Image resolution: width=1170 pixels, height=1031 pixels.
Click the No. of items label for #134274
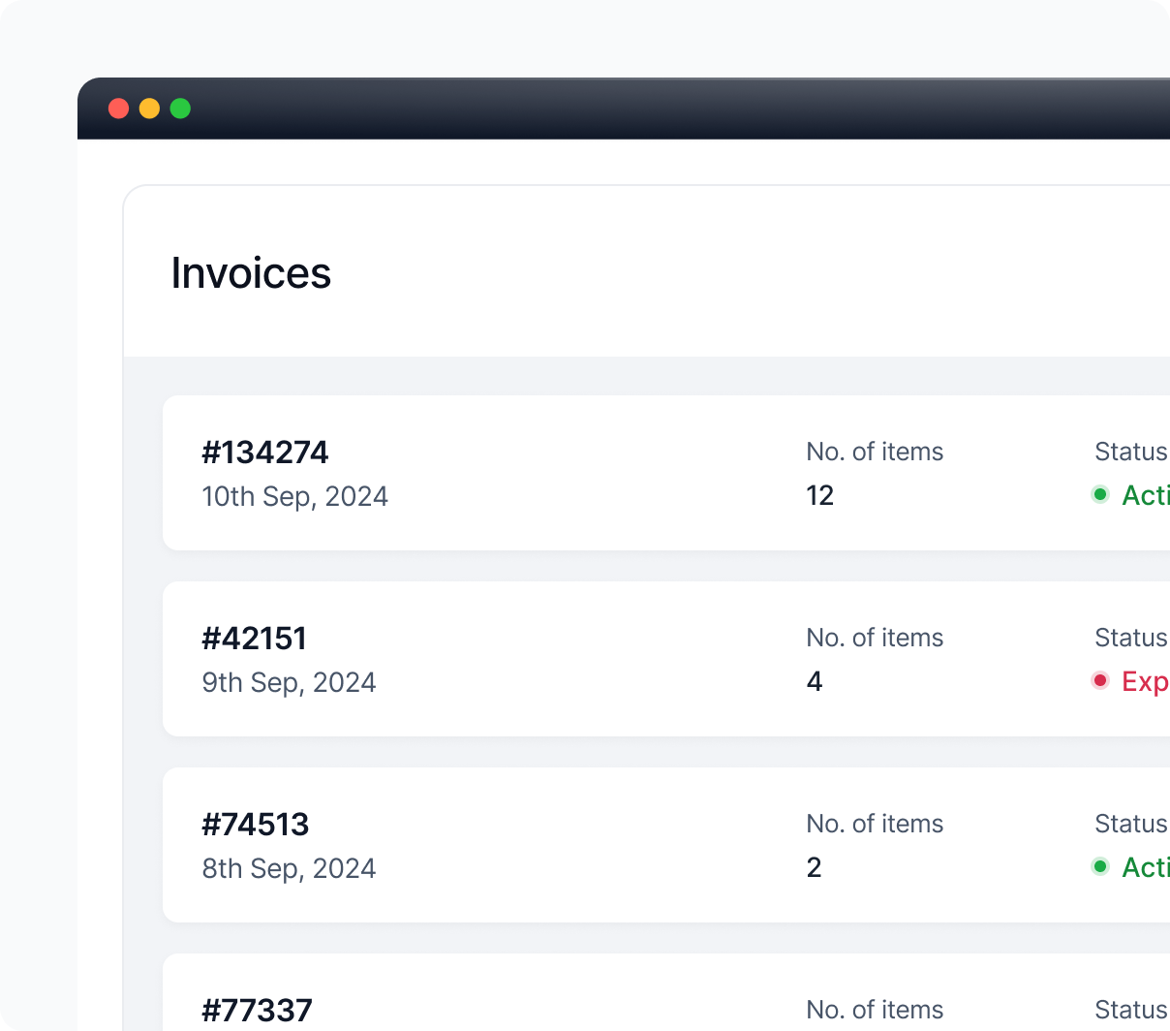point(875,452)
